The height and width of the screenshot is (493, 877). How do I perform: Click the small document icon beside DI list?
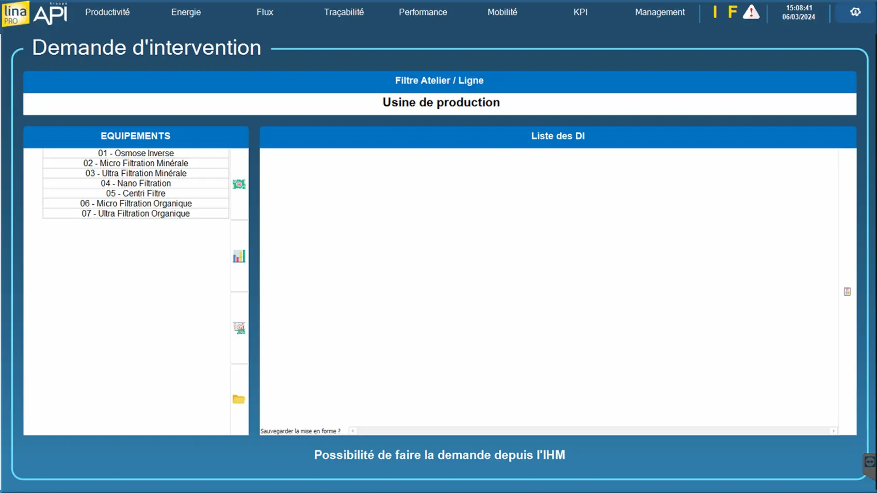pyautogui.click(x=847, y=292)
